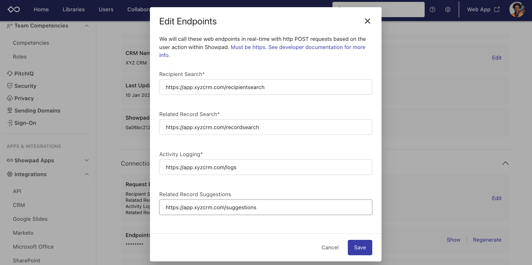Click the Showpad logo icon

(x=14, y=10)
